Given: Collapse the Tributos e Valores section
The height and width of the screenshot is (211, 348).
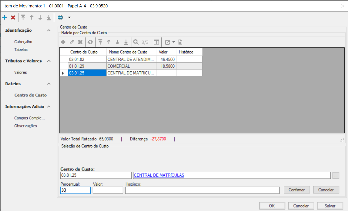Looking at the screenshot, I should pos(49,61).
